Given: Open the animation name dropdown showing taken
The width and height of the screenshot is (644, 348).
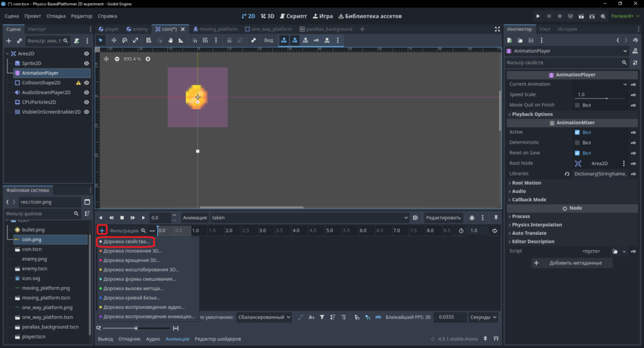Looking at the screenshot, I should coord(309,217).
